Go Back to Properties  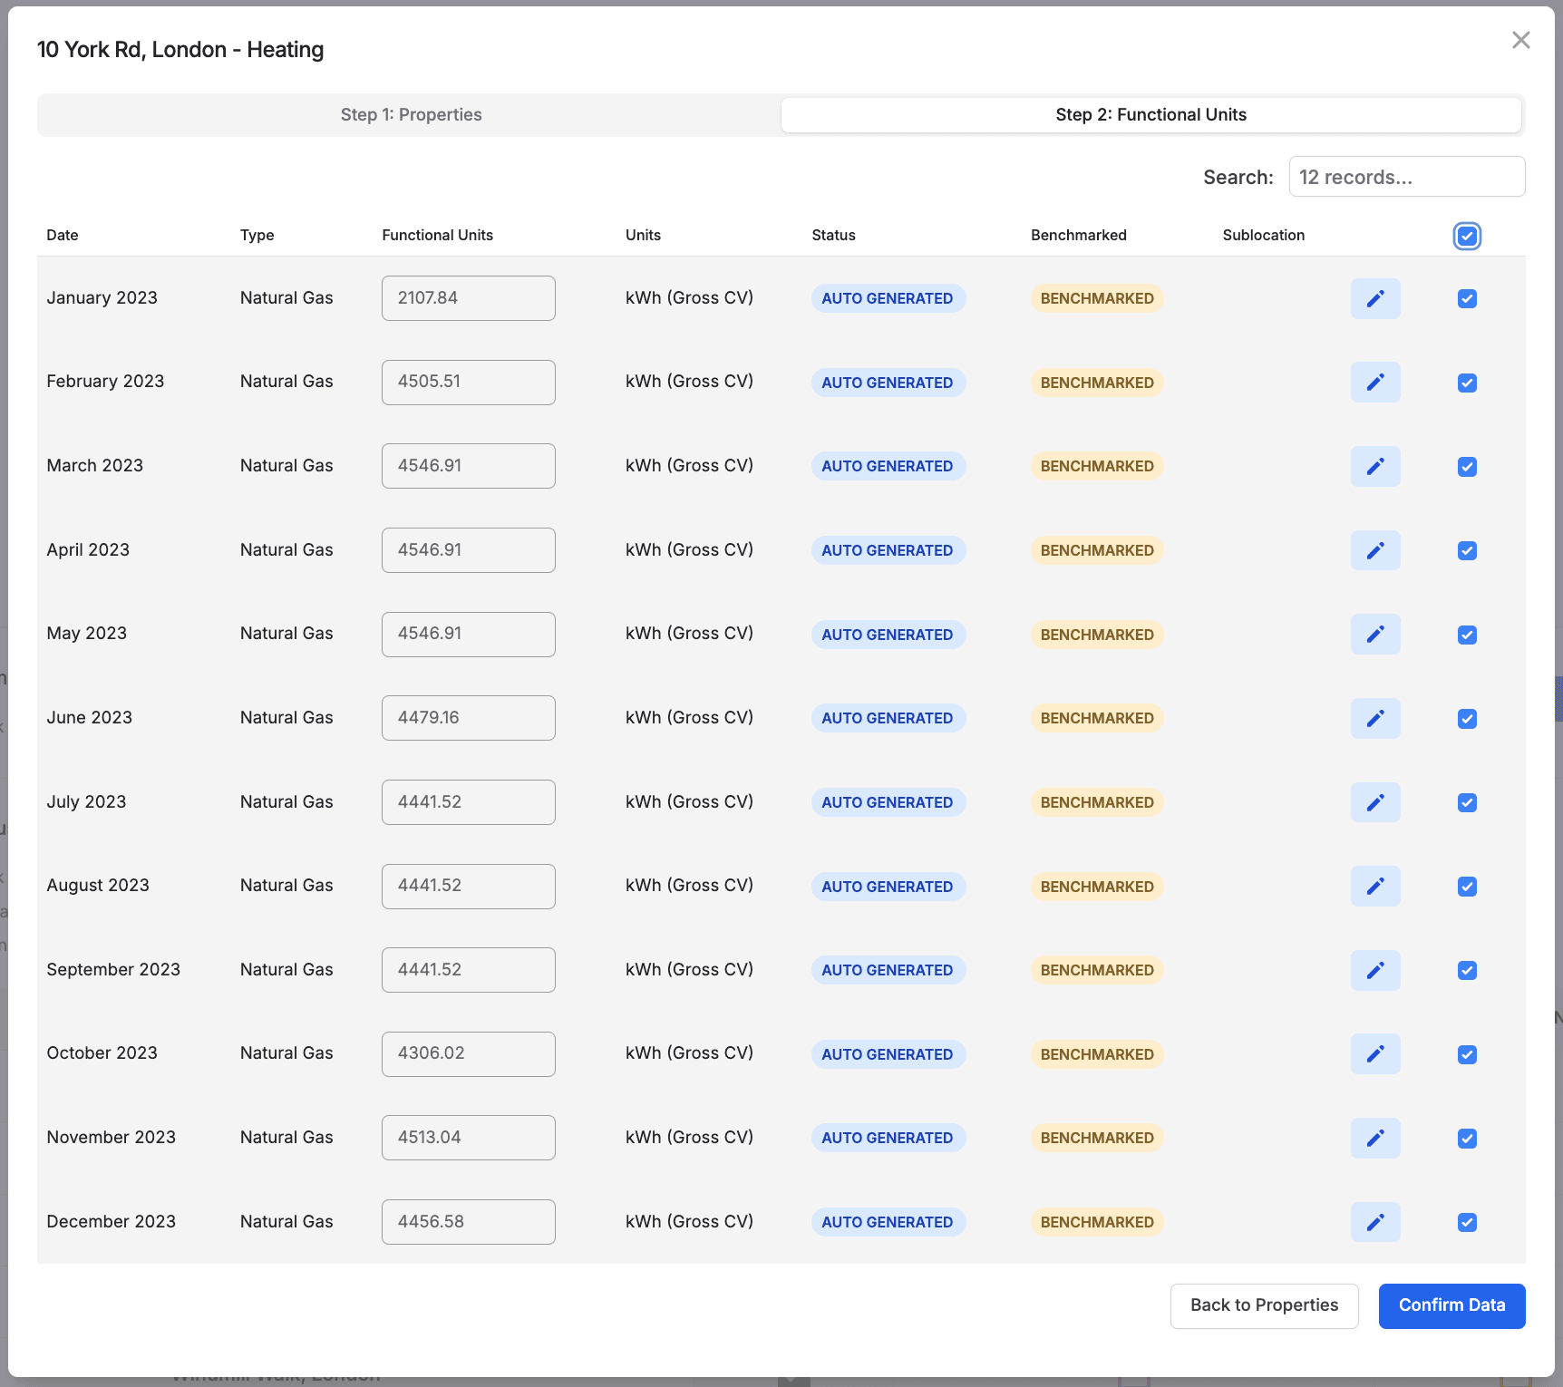point(1263,1305)
